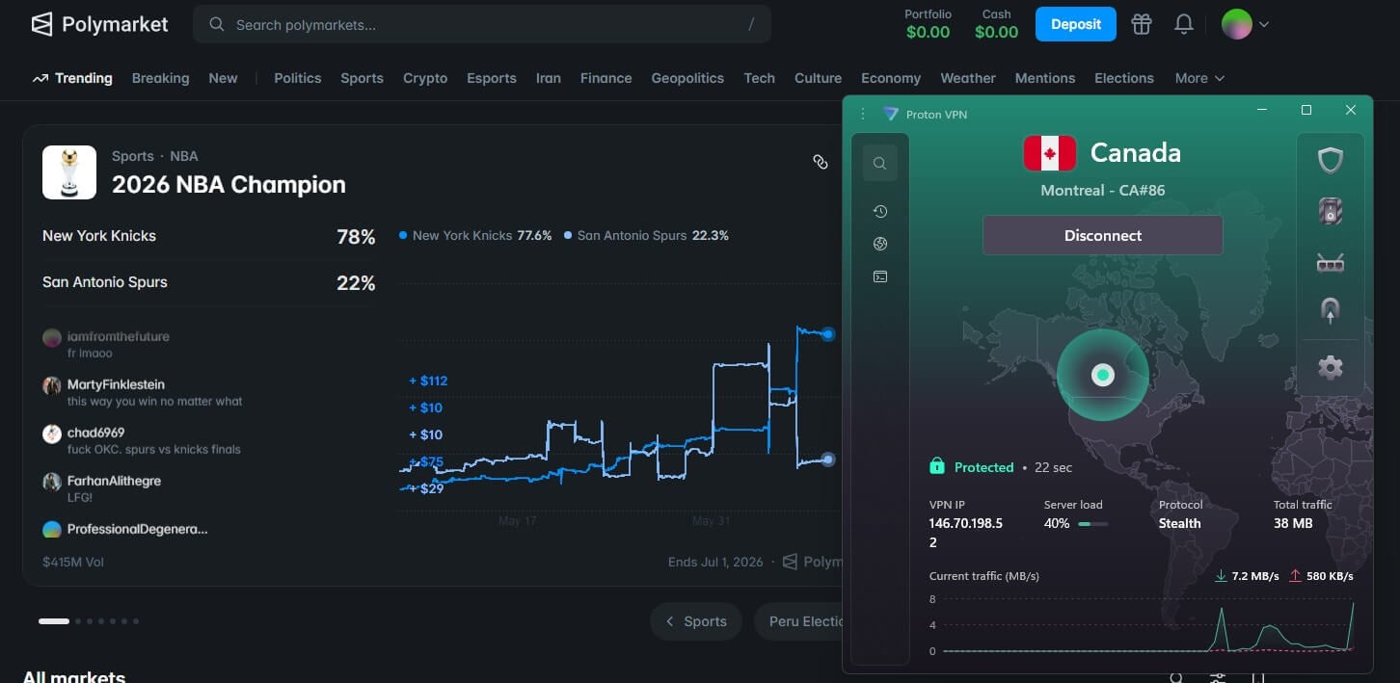This screenshot has height=683, width=1400.
Task: Open the port forwarding router icon
Action: coord(1331,263)
